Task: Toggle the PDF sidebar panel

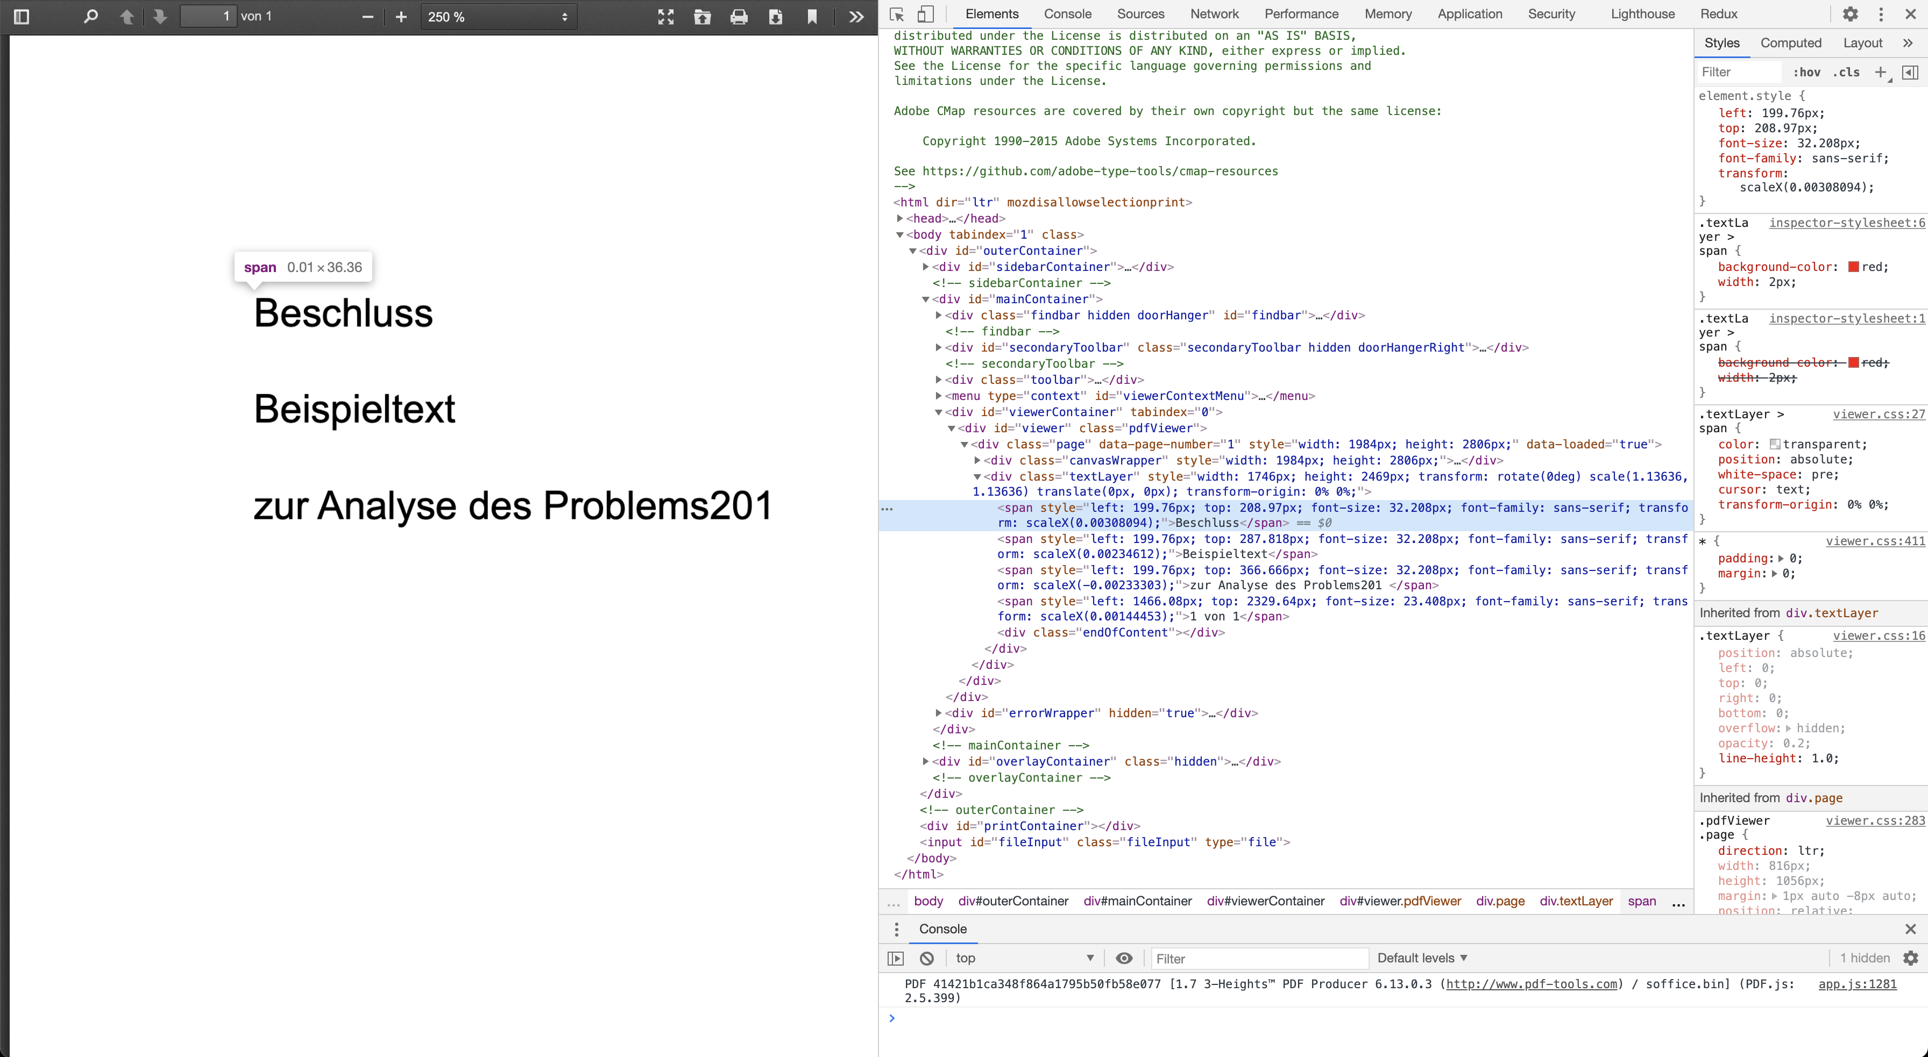Action: pos(21,17)
